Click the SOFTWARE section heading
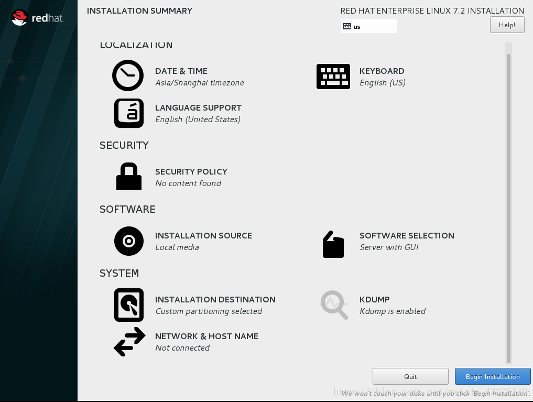Screen dimensions: 533x402 pos(127,209)
